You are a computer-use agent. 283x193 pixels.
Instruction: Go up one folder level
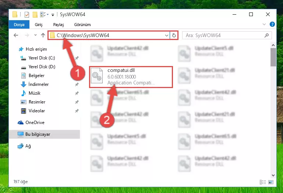[43, 35]
